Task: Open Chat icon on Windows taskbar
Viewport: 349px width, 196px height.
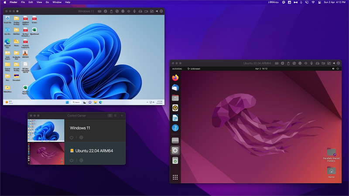Action: [90, 102]
